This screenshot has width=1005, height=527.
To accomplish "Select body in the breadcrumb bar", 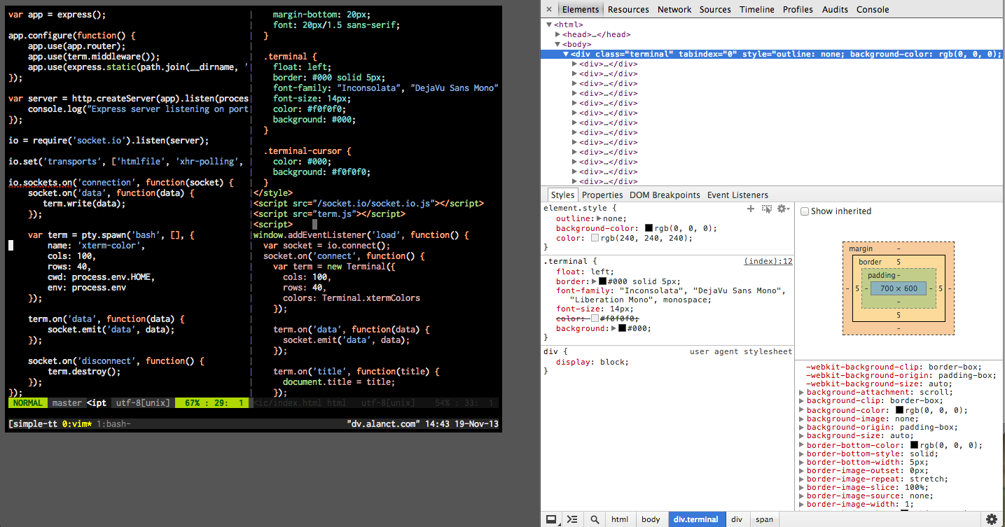I will 651,519.
